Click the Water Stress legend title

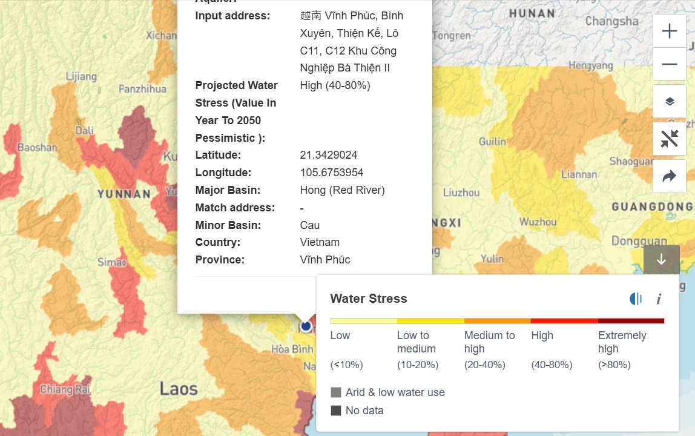(368, 299)
